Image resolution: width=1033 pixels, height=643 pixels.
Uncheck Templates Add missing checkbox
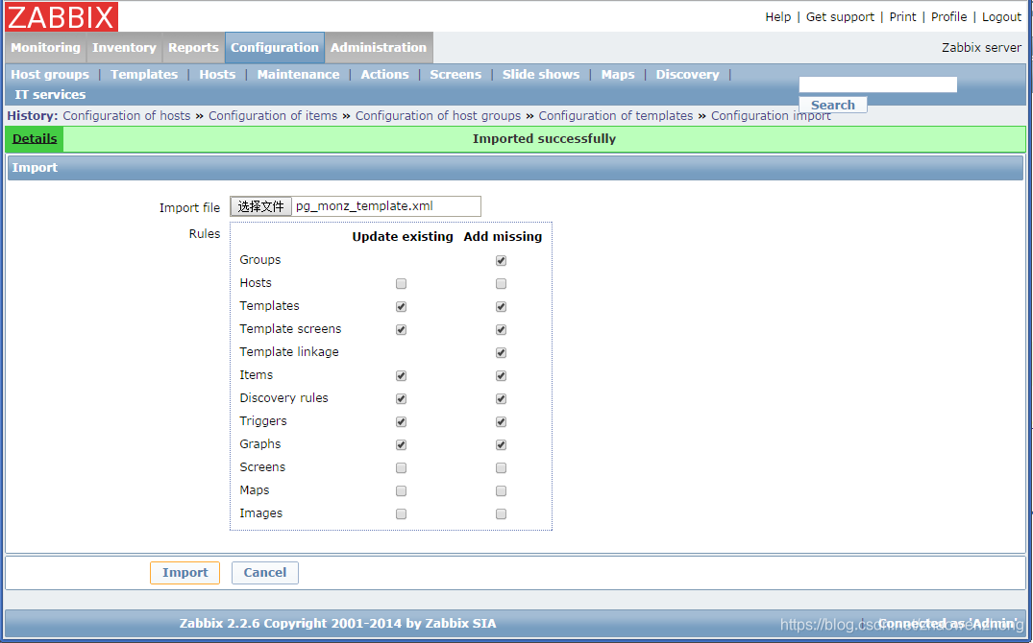[502, 307]
